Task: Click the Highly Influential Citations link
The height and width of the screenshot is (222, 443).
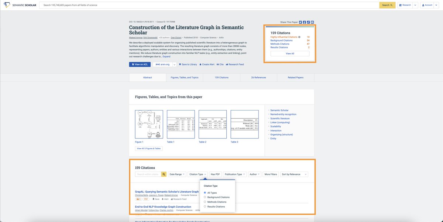Action: point(284,37)
